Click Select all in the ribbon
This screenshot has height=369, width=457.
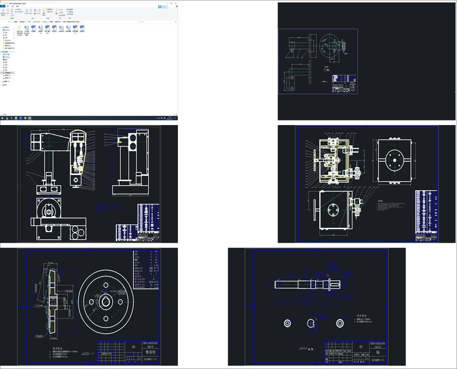[70, 9]
